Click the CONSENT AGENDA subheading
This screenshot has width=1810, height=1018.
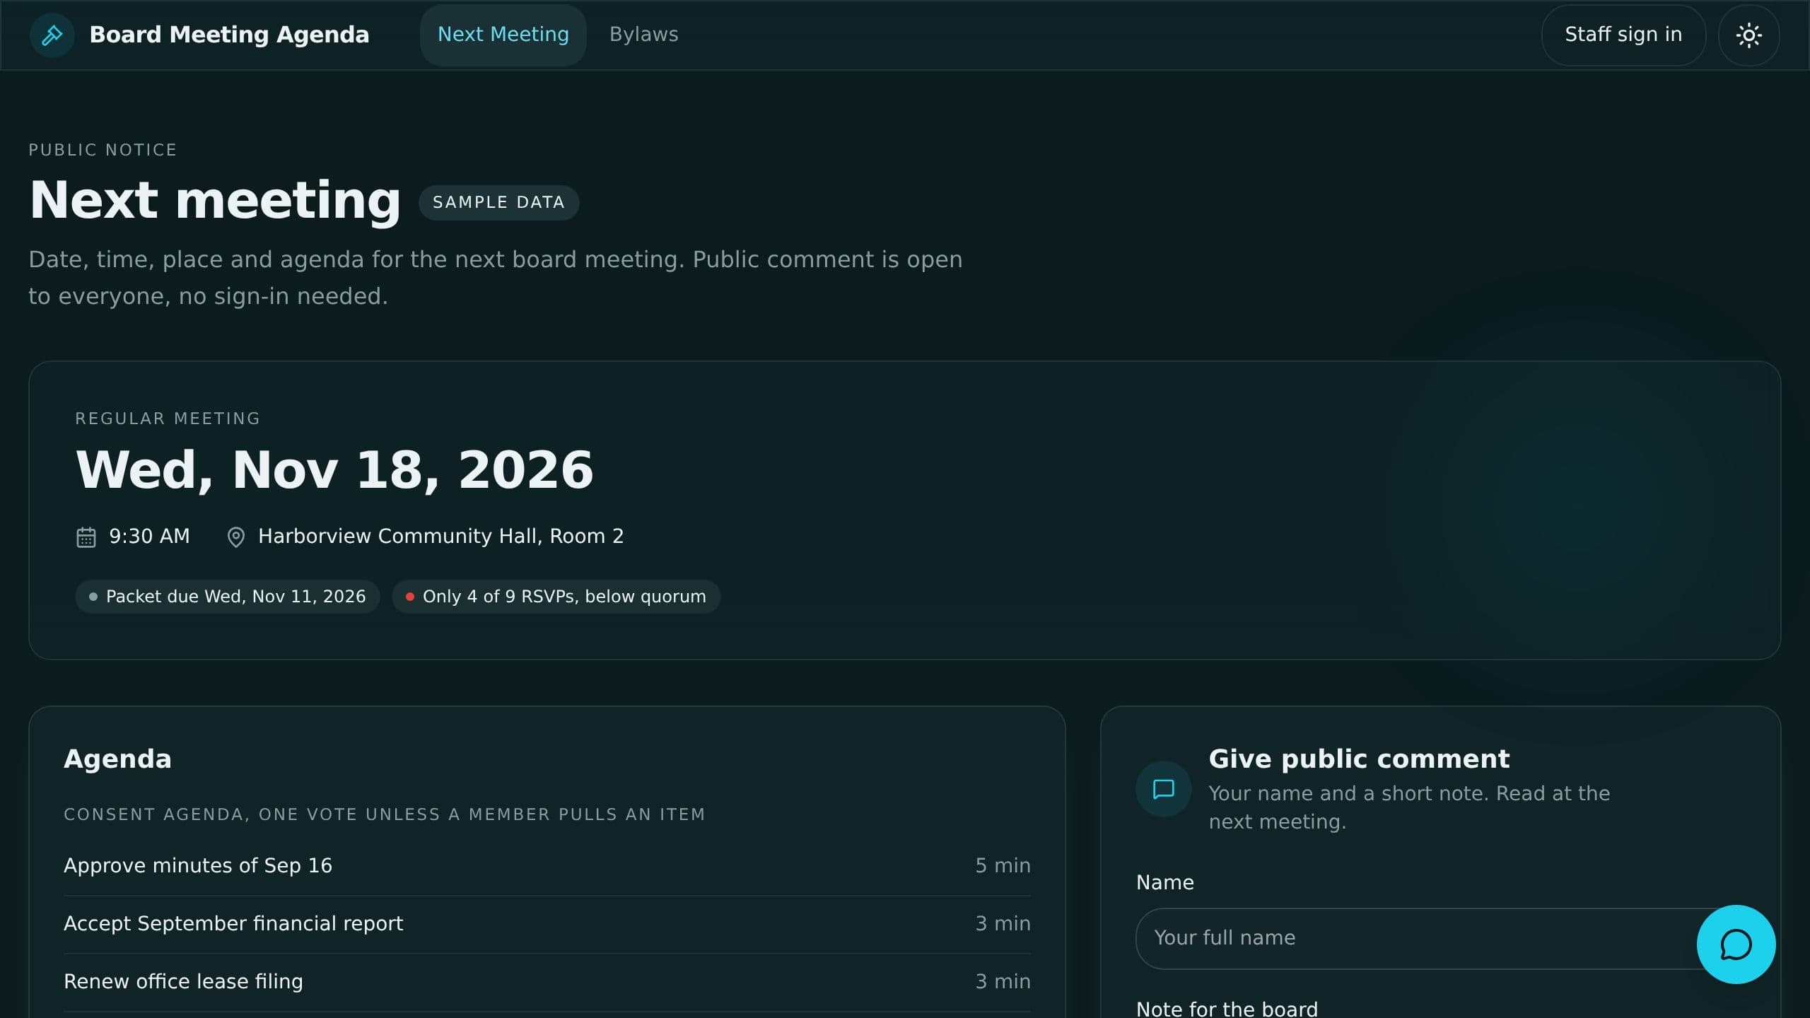pyautogui.click(x=385, y=814)
